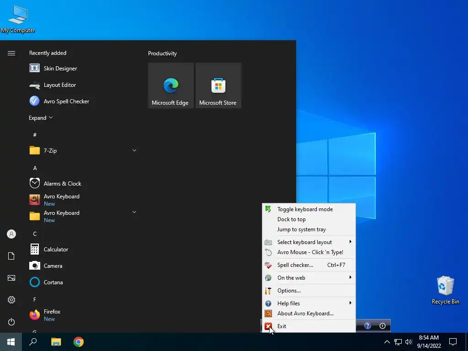Click the Power button icon

point(11,322)
